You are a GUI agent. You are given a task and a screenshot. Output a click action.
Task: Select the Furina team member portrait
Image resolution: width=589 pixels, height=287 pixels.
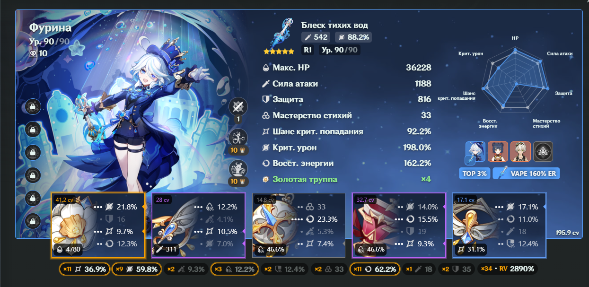(x=475, y=152)
